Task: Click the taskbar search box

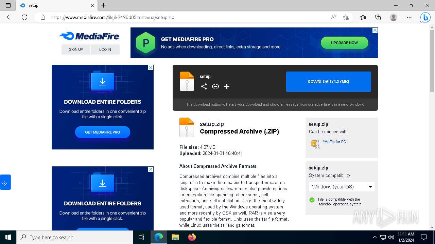Action: click(75, 237)
